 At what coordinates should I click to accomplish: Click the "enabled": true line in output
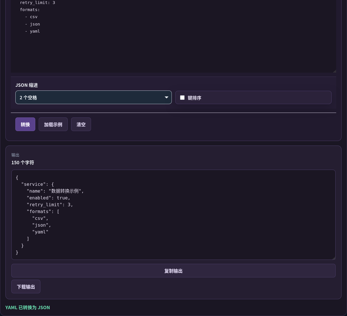(48, 198)
